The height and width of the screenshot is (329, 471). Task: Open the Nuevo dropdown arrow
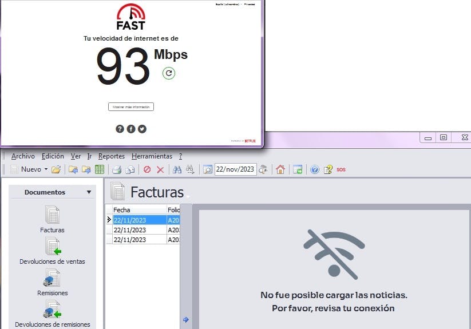coord(46,169)
